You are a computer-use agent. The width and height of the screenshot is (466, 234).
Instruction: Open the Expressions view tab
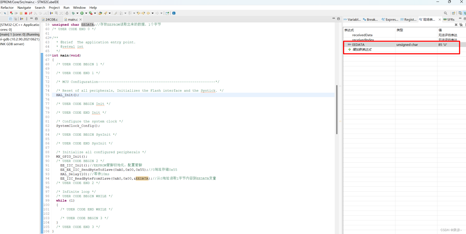click(390, 19)
